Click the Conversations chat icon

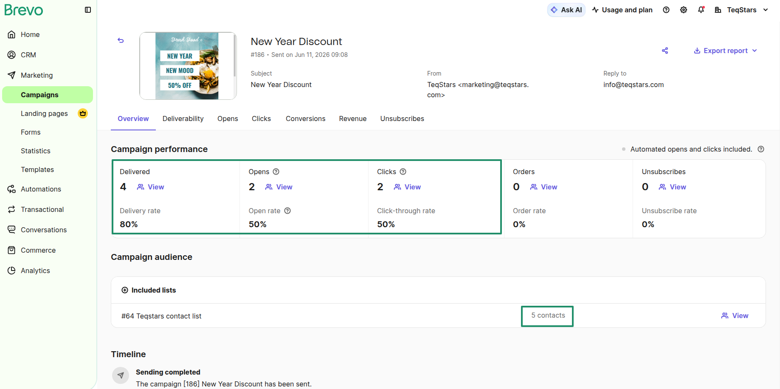(x=11, y=230)
